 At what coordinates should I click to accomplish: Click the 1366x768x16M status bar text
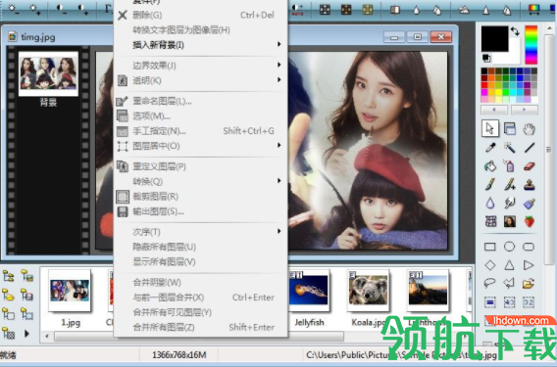tap(179, 354)
